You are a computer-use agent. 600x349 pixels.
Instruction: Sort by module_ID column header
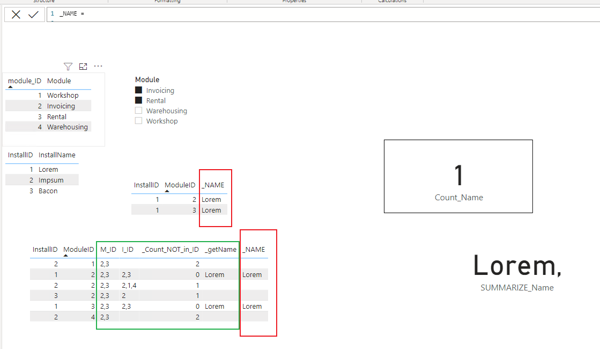click(x=25, y=81)
